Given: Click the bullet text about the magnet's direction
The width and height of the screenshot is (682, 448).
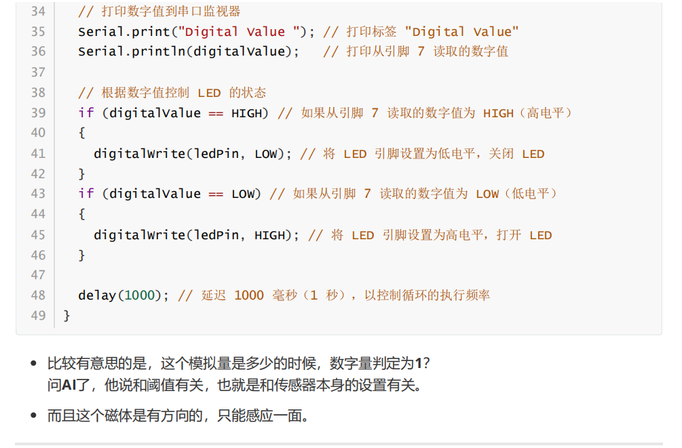Looking at the screenshot, I should pyautogui.click(x=178, y=415).
